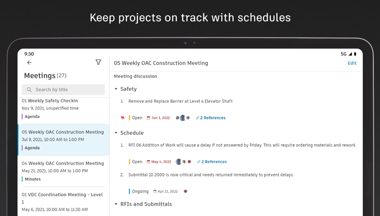Screen dimensions: 380x216
Task: Collapse the Schedule section
Action: pos(116,133)
